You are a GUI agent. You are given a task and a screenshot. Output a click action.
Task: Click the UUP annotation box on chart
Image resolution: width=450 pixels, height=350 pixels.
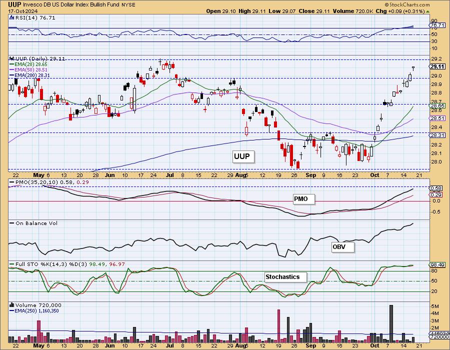(x=243, y=156)
